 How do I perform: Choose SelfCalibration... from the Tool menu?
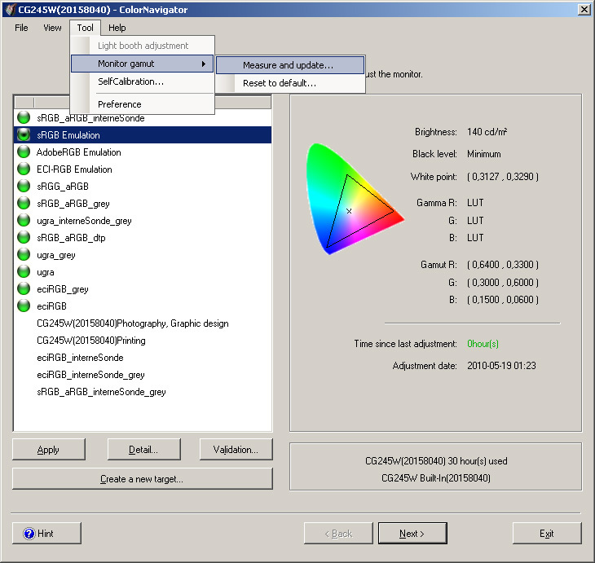click(143, 81)
